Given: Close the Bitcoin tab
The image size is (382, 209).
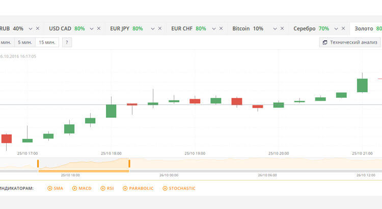Looking at the screenshot, I should (x=282, y=29).
